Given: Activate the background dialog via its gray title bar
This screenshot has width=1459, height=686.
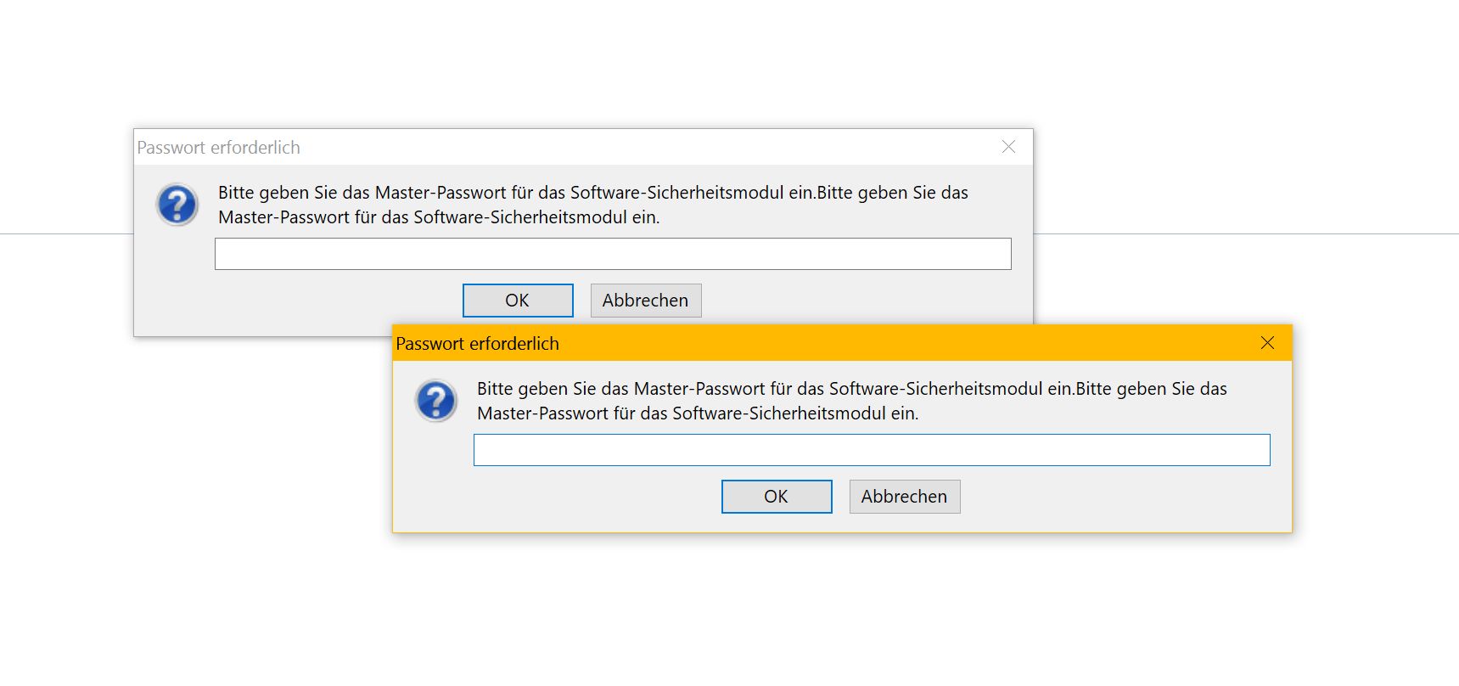Looking at the screenshot, I should (594, 147).
